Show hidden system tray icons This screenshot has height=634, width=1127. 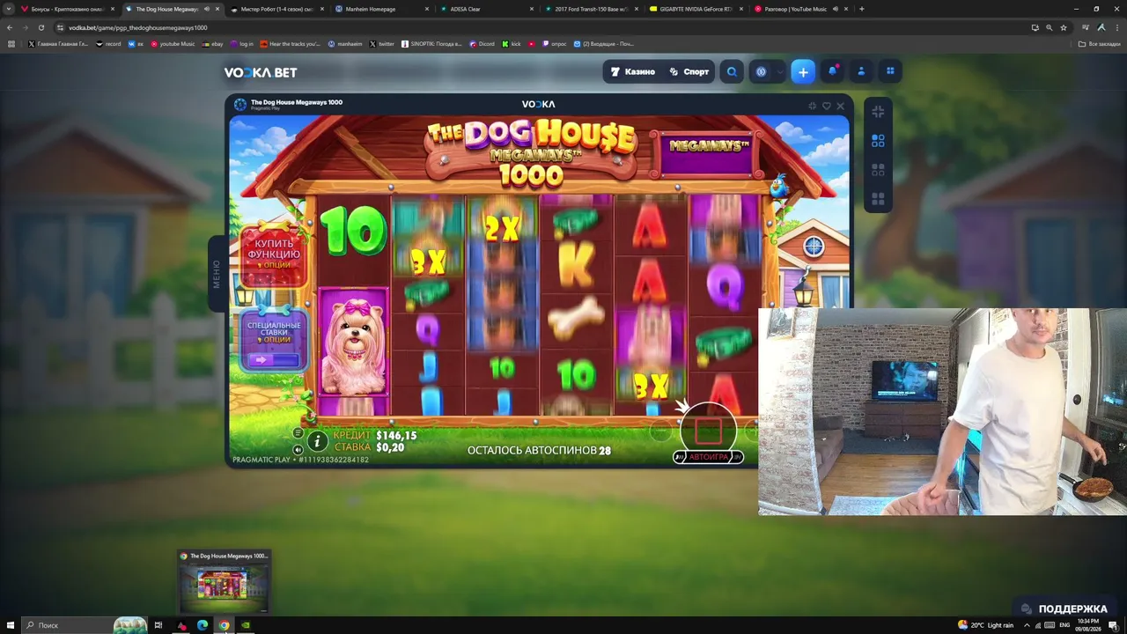pos(1027,625)
